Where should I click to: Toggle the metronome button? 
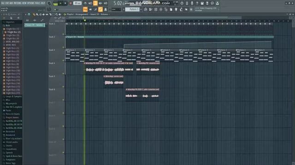pos(85,3)
